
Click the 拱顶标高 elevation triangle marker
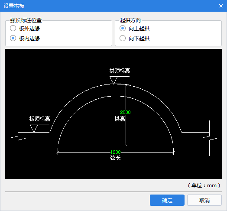114,80
